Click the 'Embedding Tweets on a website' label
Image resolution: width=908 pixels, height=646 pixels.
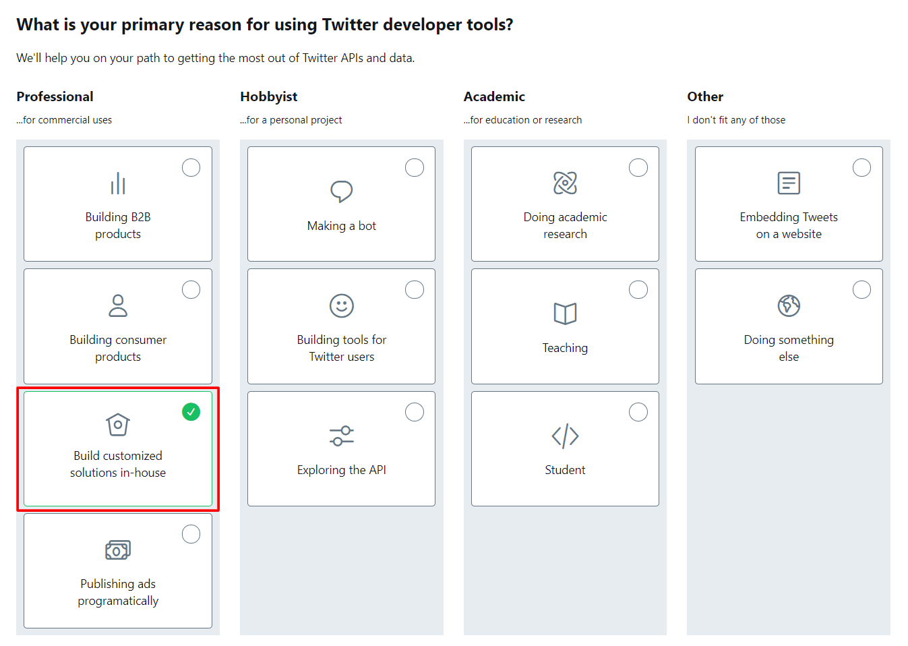pos(789,225)
